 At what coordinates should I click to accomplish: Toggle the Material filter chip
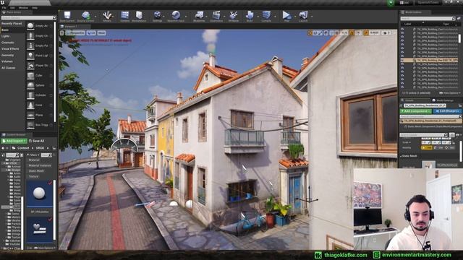34,160
